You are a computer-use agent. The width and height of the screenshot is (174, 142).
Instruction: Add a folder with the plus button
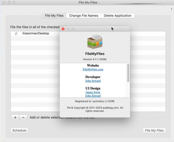(15, 117)
